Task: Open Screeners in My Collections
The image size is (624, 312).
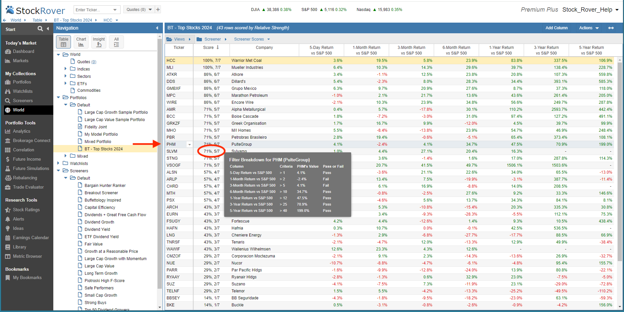Action: pos(23,101)
